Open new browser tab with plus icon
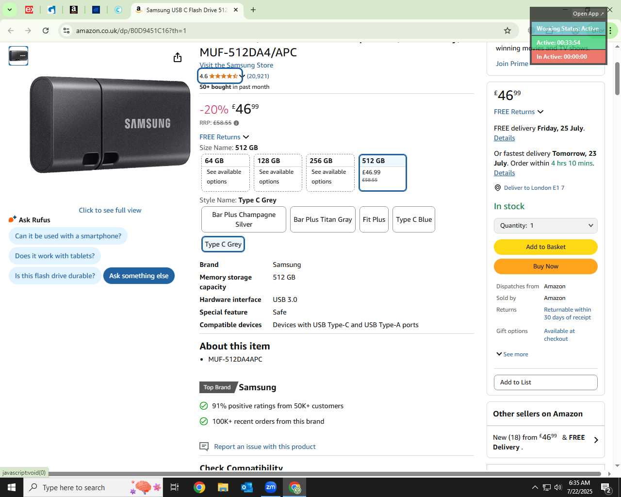 253,10
